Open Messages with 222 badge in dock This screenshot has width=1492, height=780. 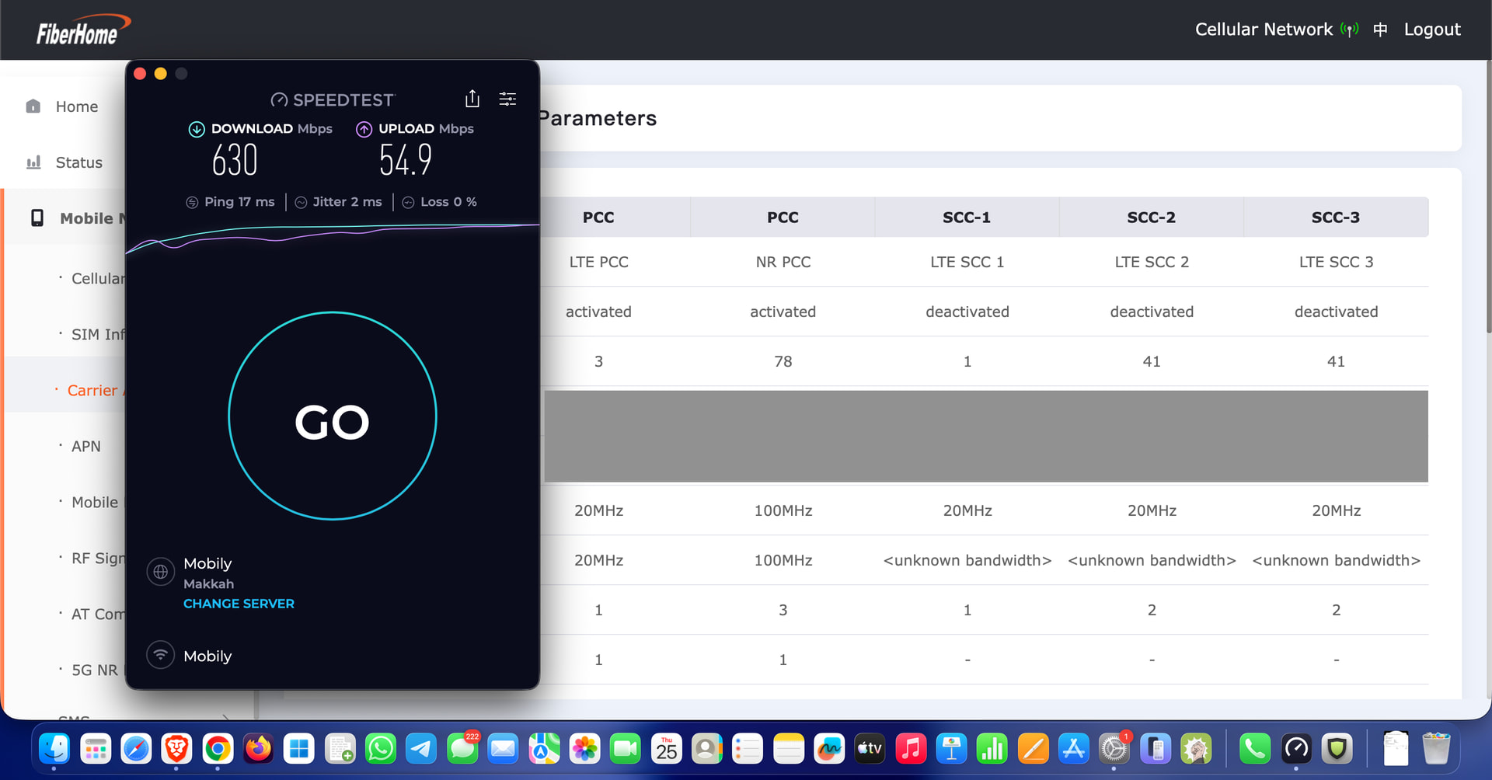click(462, 749)
